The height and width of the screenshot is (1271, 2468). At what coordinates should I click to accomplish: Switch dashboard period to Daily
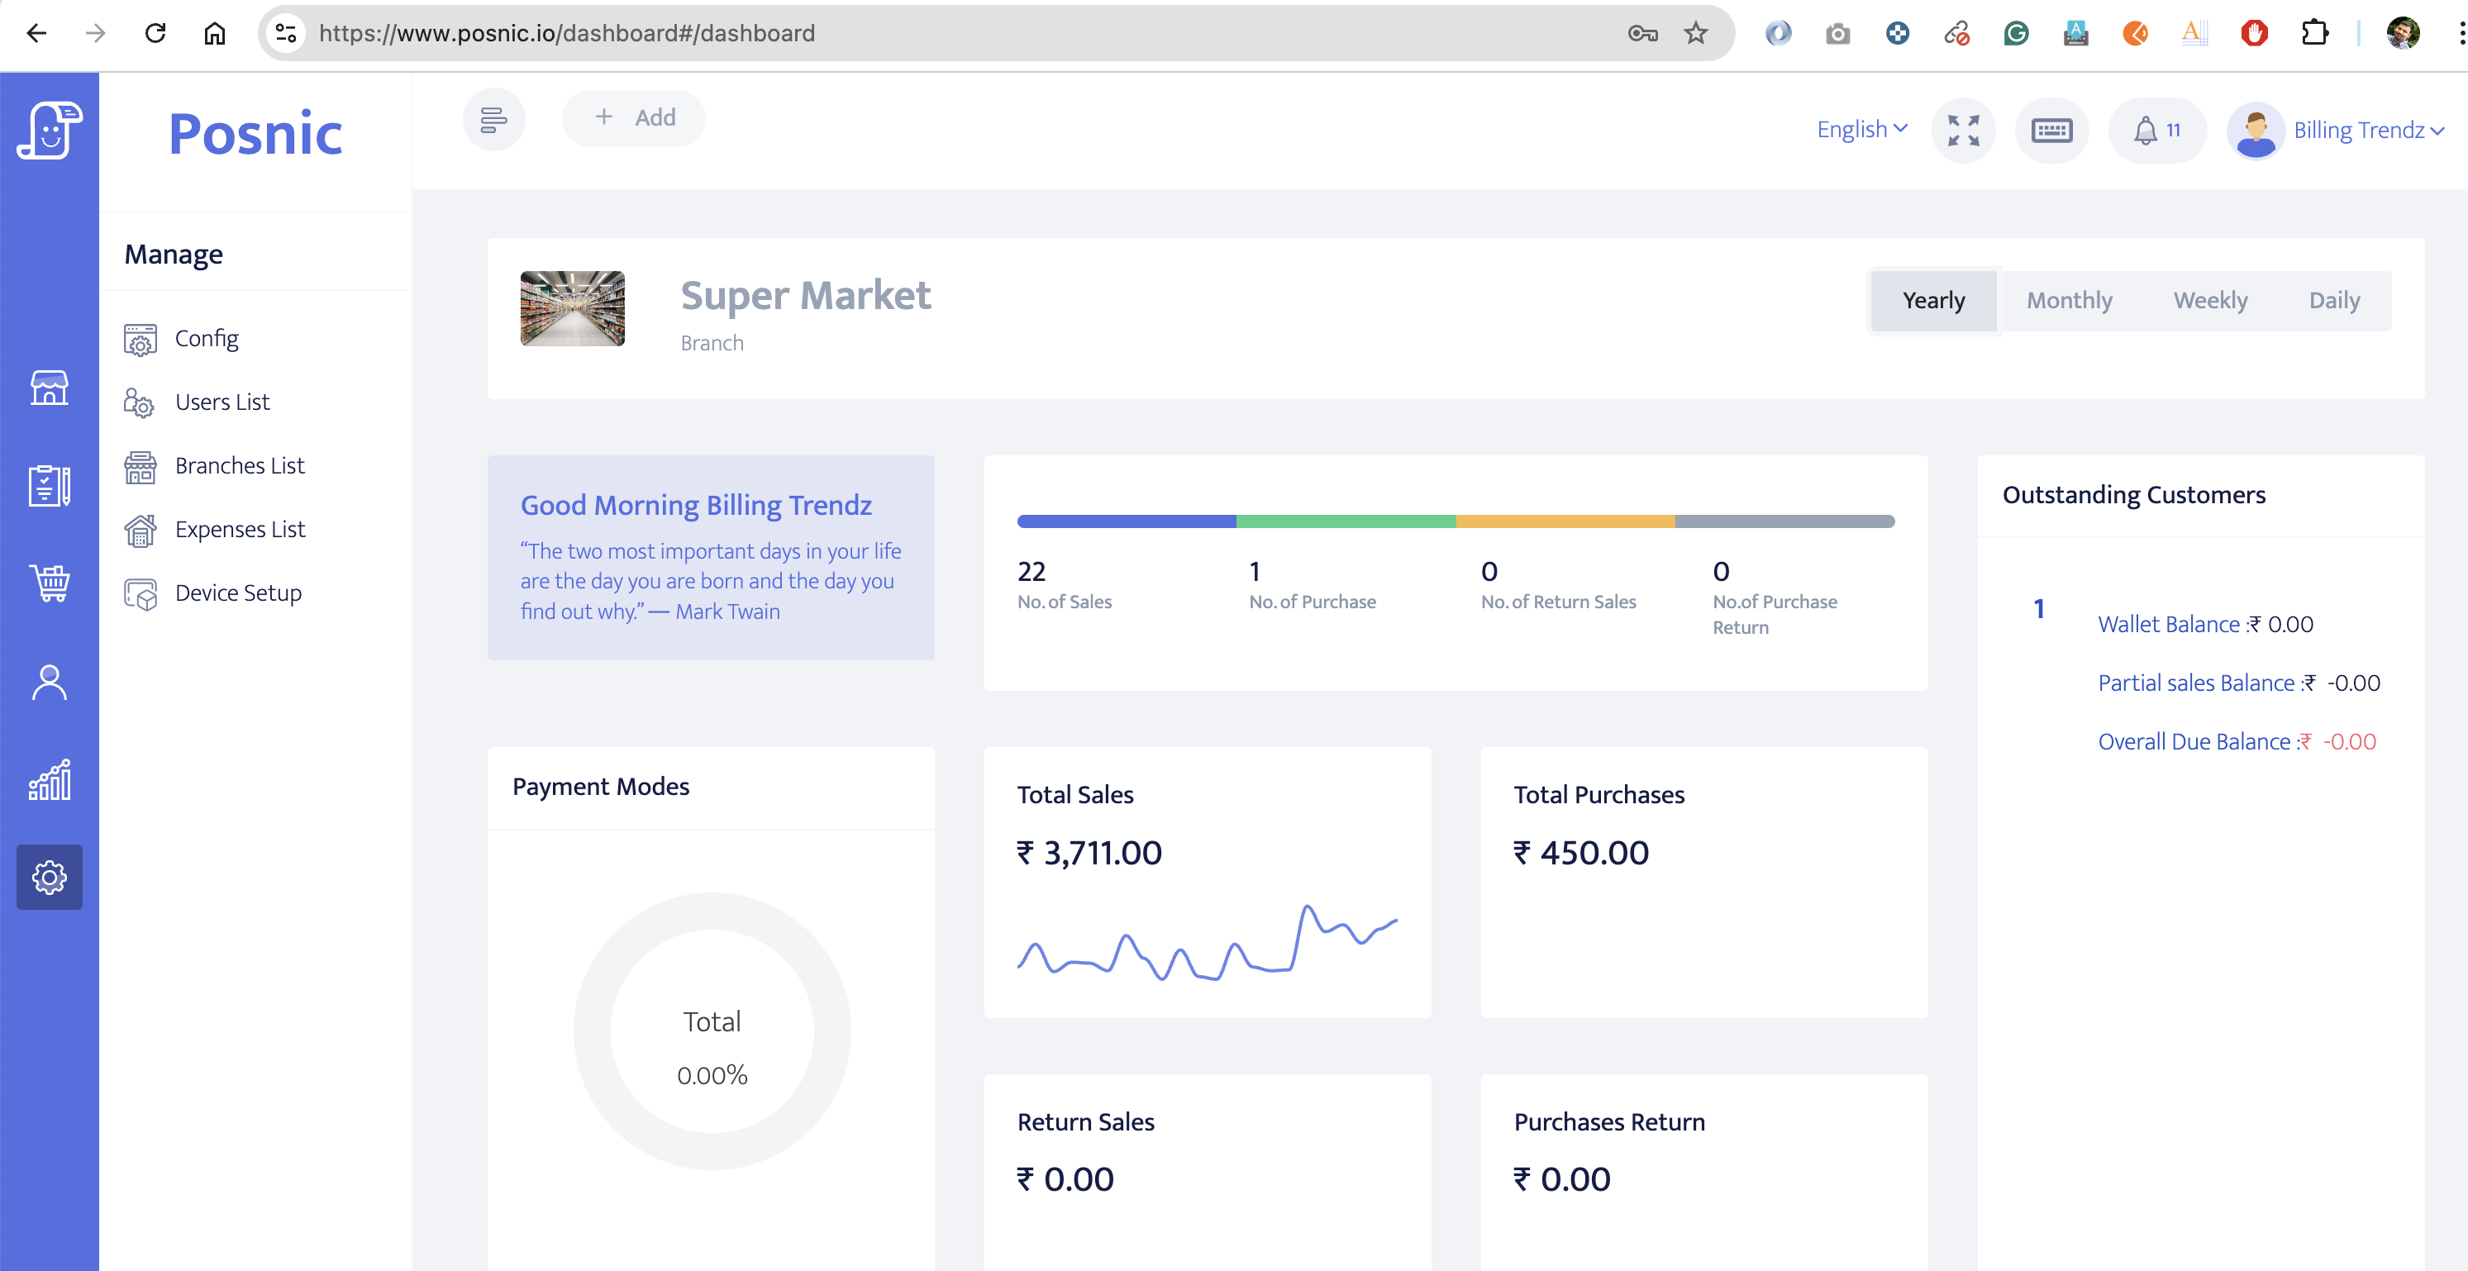[2333, 301]
